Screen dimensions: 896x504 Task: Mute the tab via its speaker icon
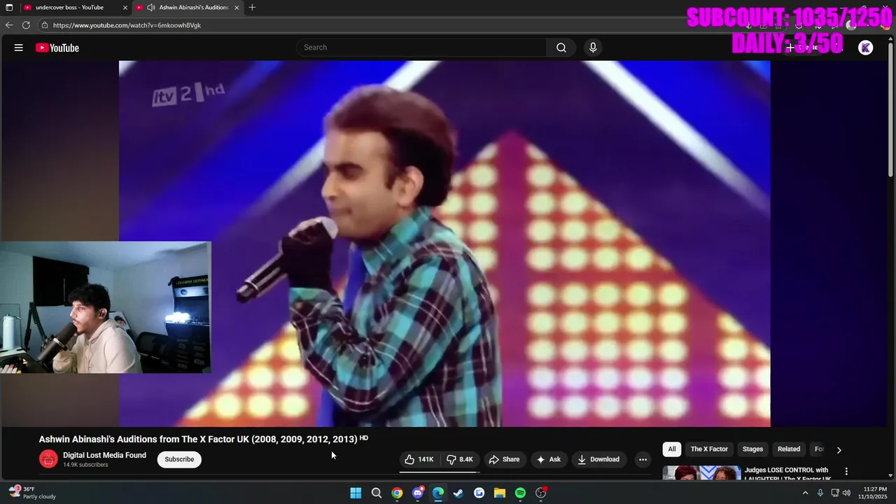point(151,8)
